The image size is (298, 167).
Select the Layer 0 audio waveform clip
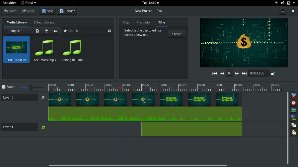pos(145,114)
